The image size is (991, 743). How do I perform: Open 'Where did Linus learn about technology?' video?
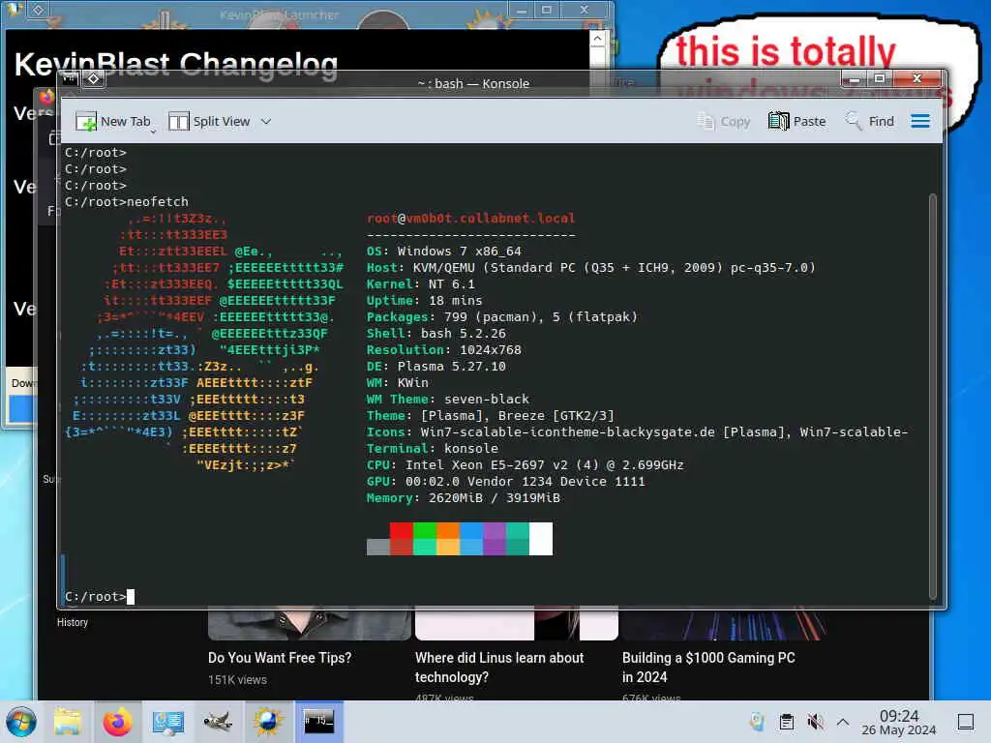[499, 668]
